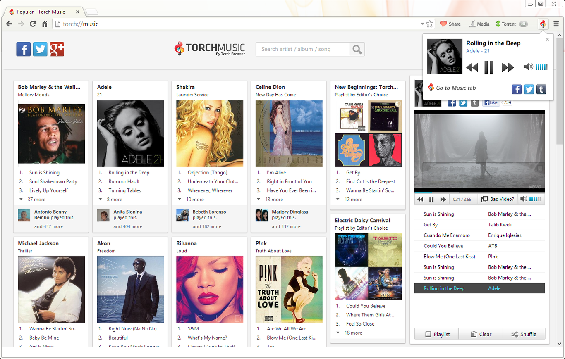The height and width of the screenshot is (359, 565).
Task: Play I'm Alive by Celine Dion
Action: click(276, 173)
